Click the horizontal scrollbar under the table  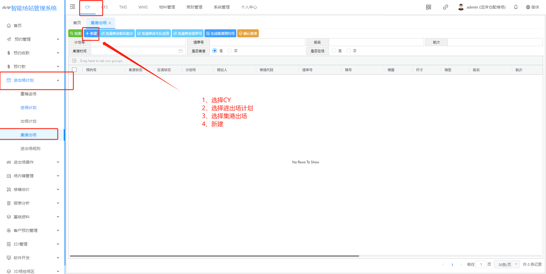click(x=214, y=256)
